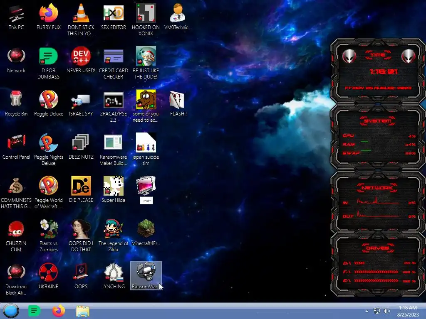Open File Explorer from the taskbar
This screenshot has height=319, width=426.
[83, 312]
